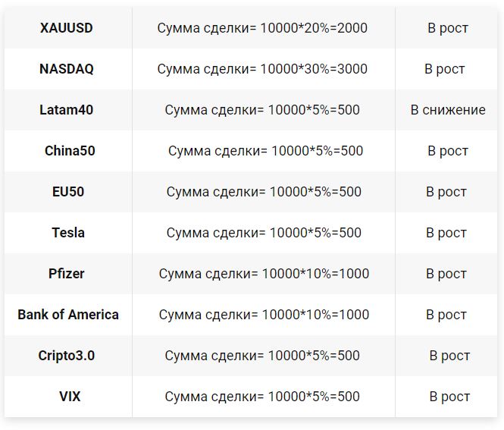Image resolution: width=504 pixels, height=430 pixels.
Task: Select the VIX row label
Action: click(70, 397)
